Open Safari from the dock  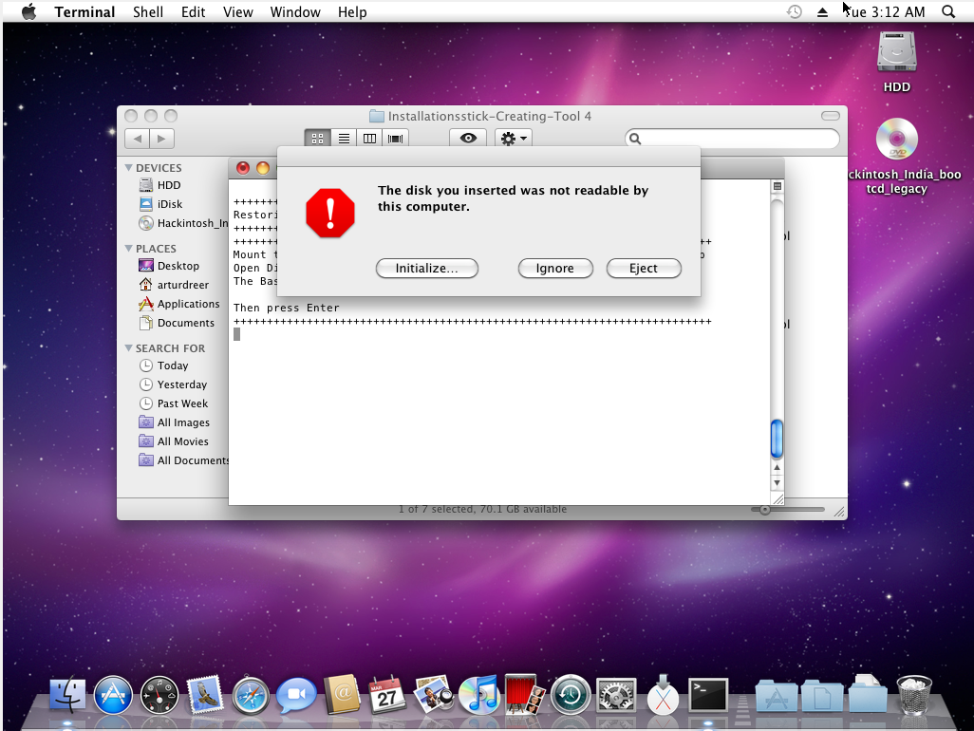251,696
